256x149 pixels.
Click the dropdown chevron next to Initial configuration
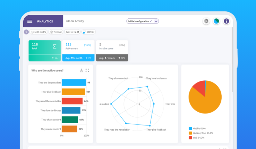(156, 21)
